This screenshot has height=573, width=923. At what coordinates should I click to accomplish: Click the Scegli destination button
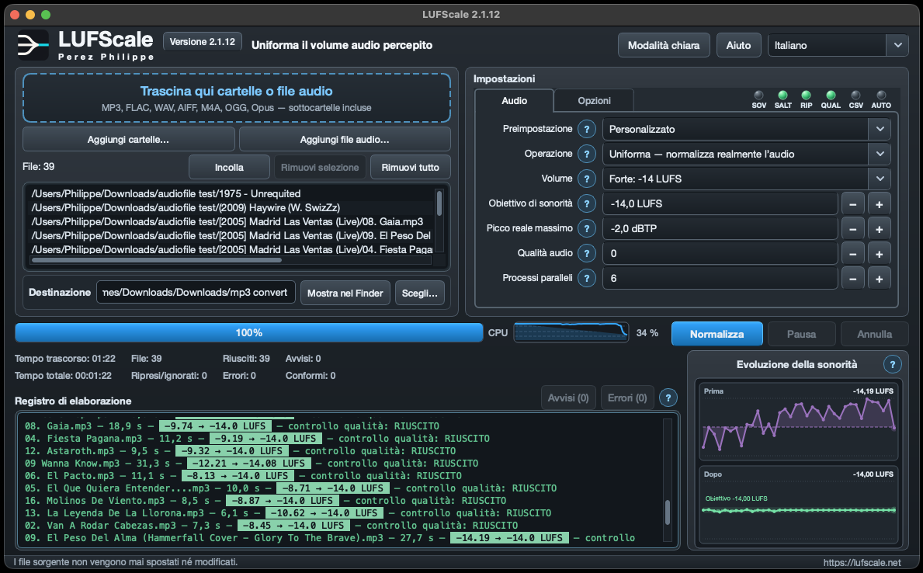coord(420,293)
